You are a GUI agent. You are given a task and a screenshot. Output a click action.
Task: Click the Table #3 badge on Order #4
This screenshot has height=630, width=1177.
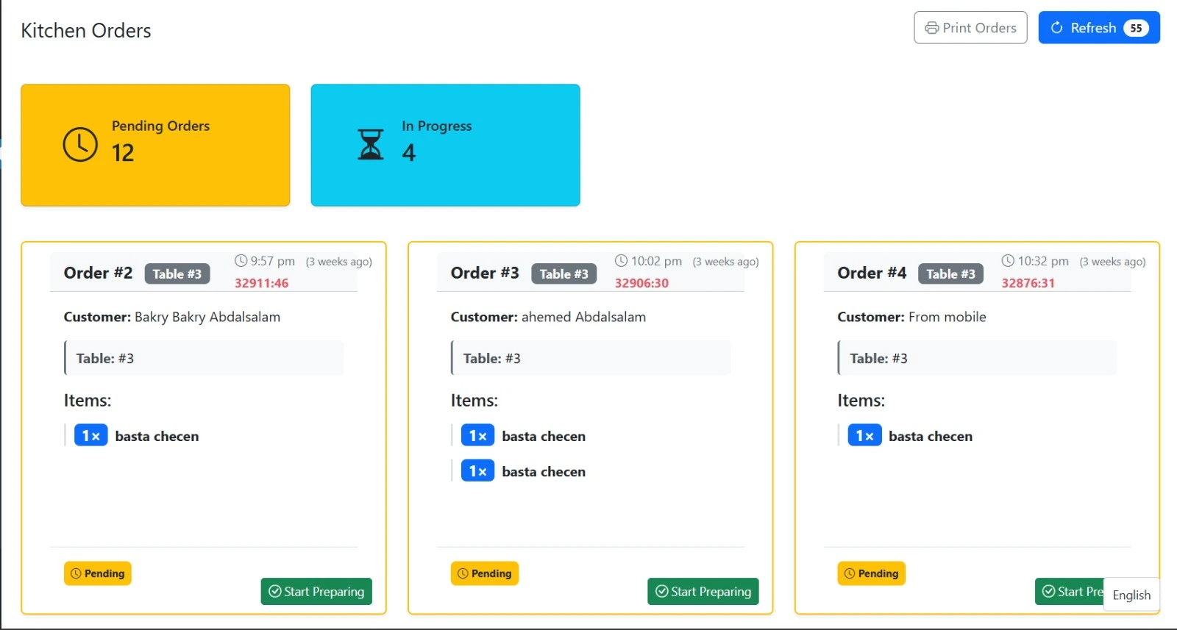(950, 273)
